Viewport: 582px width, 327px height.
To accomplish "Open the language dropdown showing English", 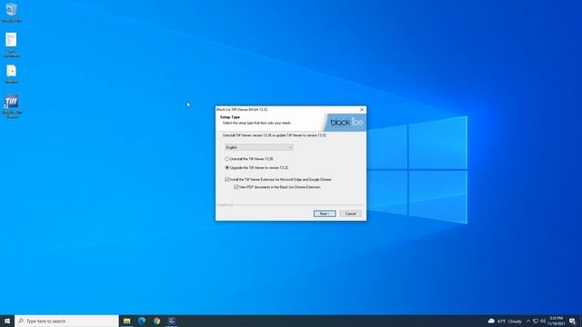I will [x=258, y=147].
